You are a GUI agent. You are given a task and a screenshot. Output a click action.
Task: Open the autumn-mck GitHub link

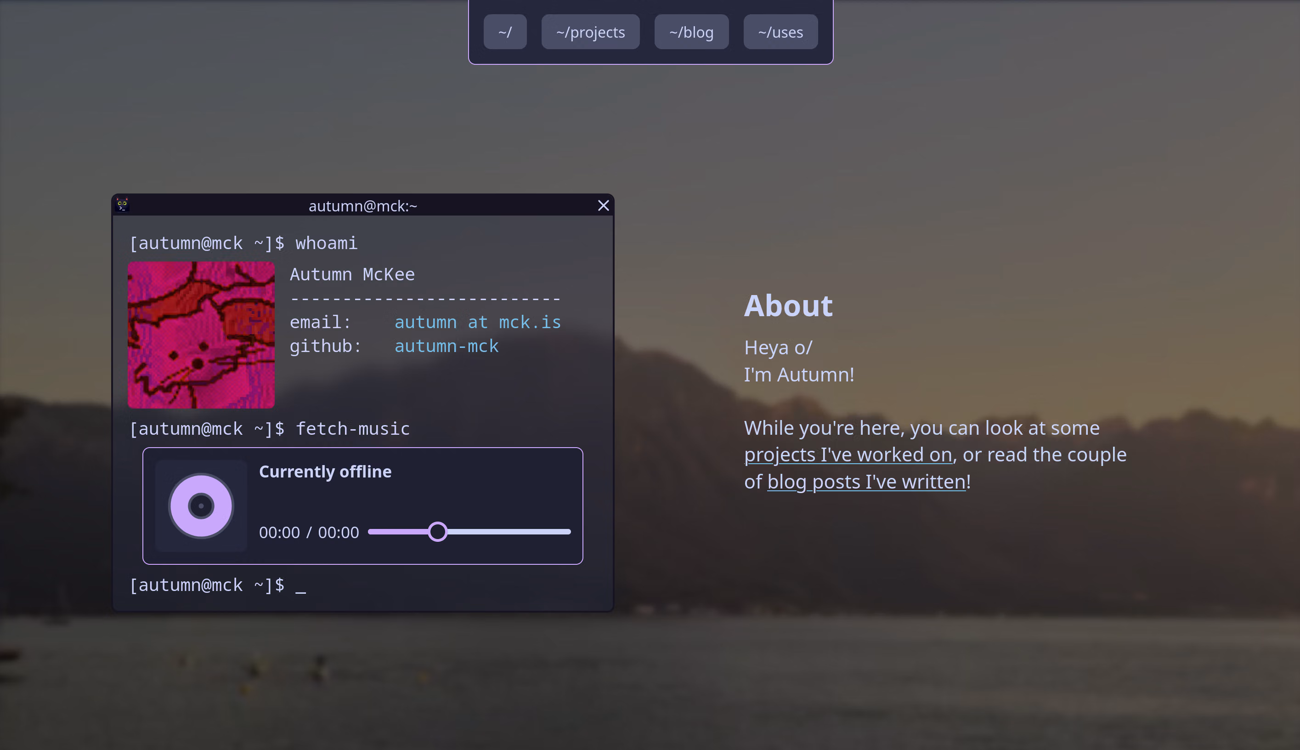point(447,346)
